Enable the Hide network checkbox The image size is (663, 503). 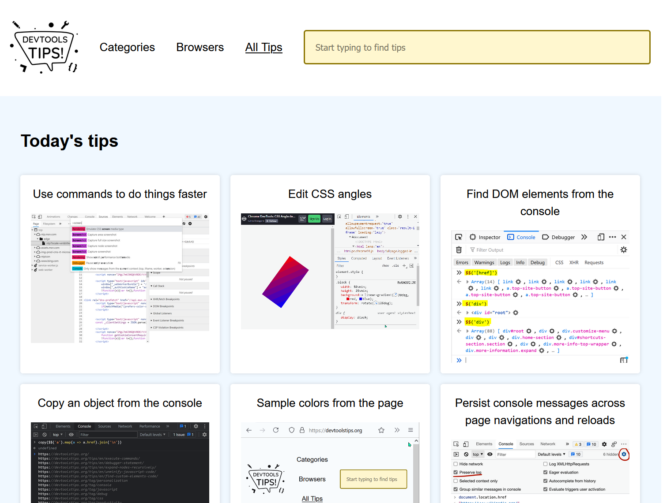[x=456, y=464]
